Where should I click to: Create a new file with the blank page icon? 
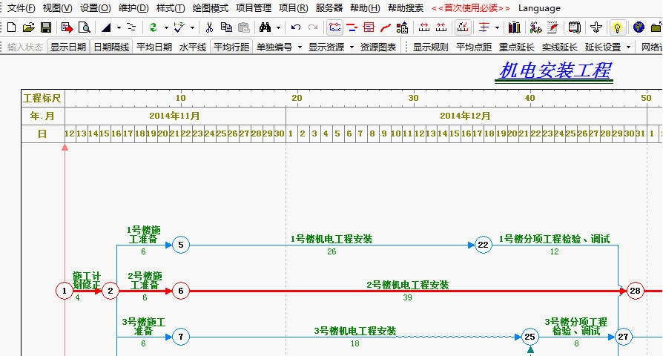[x=12, y=28]
